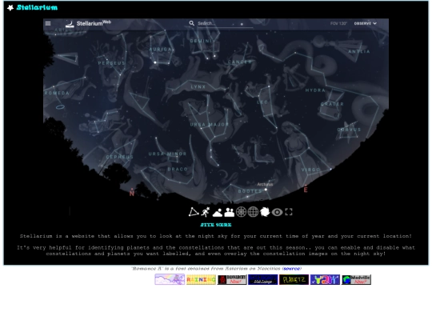
Task: Click the N compass direction marker
Action: [x=132, y=193]
